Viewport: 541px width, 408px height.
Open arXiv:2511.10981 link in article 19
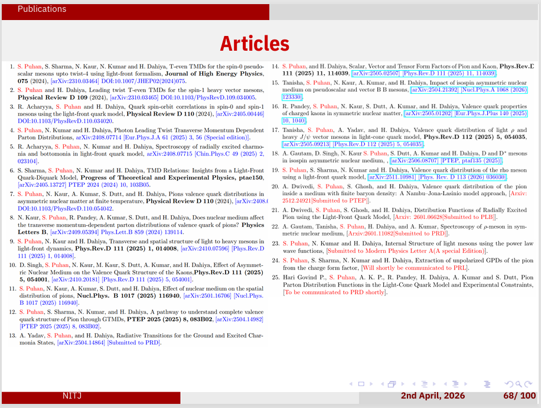[392, 177]
